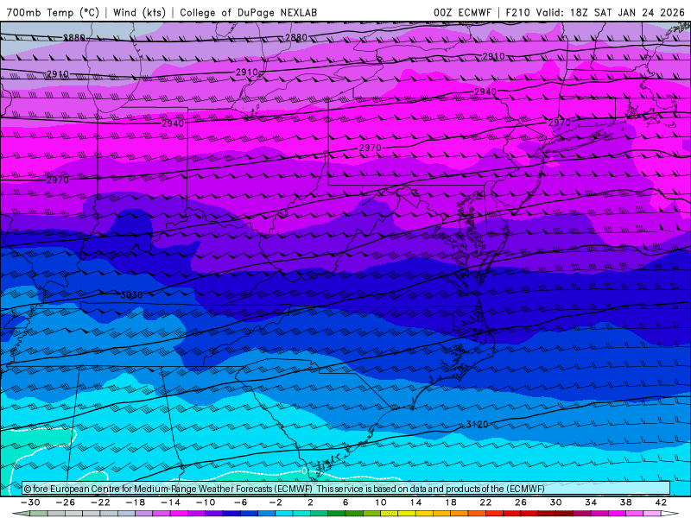Click the ECMWF copyright attribution banner

[x=346, y=489]
